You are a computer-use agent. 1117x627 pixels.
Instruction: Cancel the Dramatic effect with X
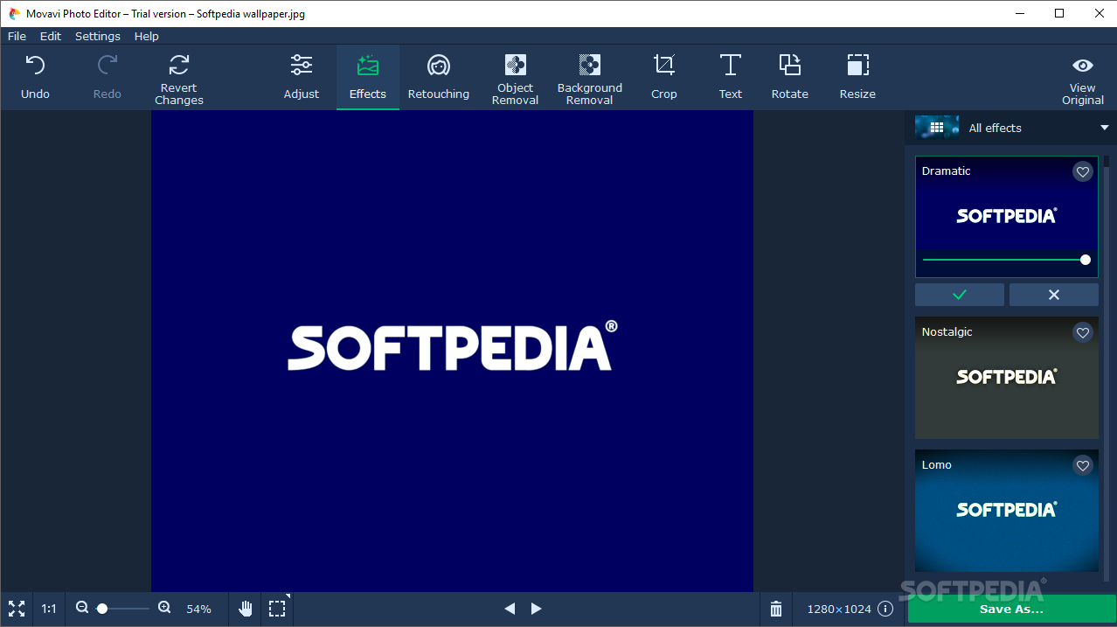click(1054, 295)
